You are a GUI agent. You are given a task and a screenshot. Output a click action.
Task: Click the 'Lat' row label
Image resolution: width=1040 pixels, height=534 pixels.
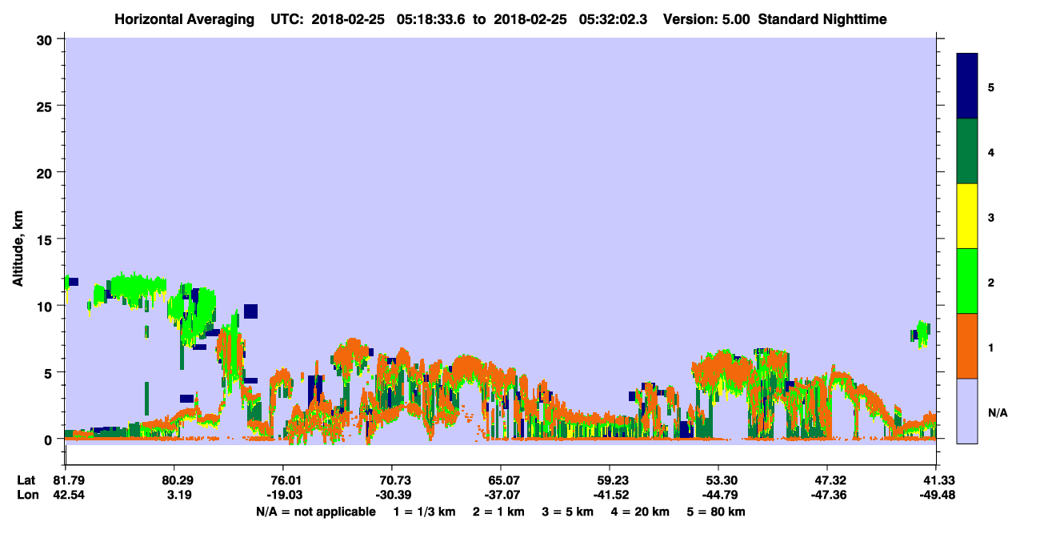[x=26, y=480]
